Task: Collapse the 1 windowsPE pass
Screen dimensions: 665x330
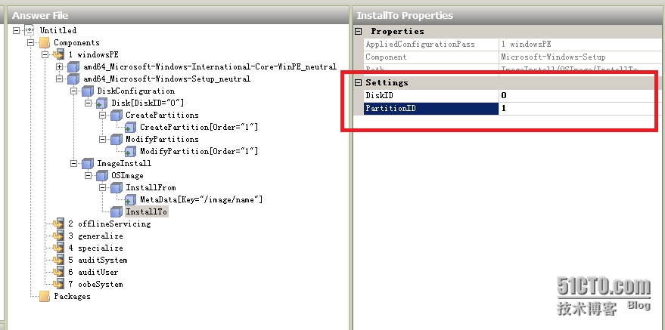Action: [45, 55]
